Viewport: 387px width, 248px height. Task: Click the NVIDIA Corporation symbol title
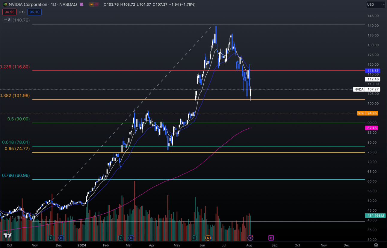[x=28, y=4]
